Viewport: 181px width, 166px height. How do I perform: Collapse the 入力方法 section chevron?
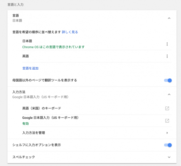point(169,94)
